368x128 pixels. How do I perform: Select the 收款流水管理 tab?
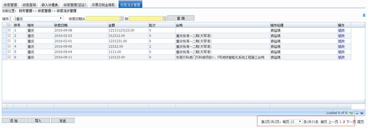click(130, 4)
